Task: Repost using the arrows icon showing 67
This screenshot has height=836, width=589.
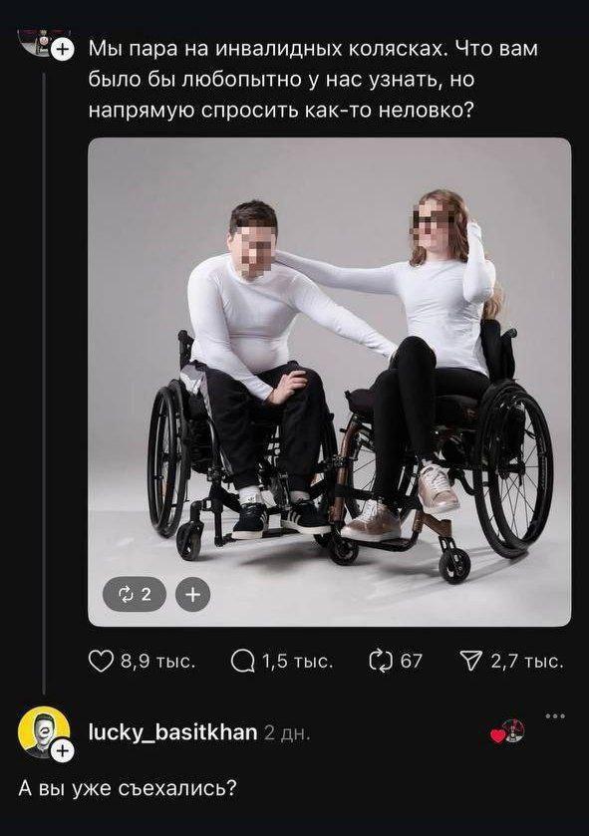Action: (x=381, y=661)
